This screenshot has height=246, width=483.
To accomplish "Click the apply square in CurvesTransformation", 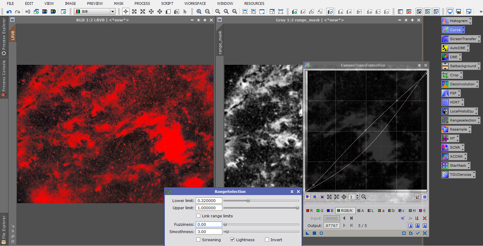I will 314,233.
